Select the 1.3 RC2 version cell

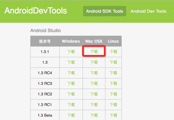(x=45, y=94)
